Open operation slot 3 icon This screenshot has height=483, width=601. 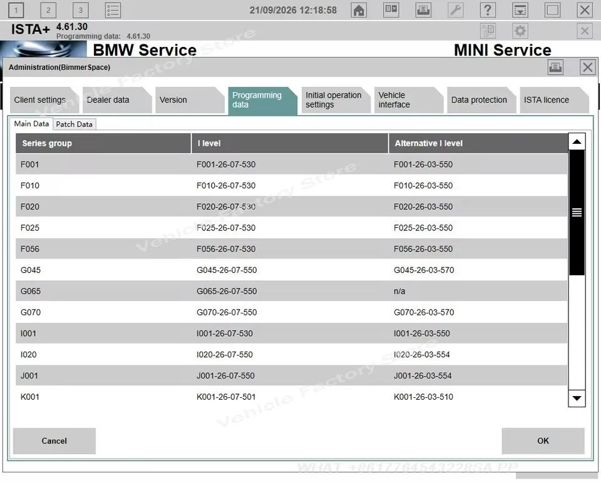80,11
